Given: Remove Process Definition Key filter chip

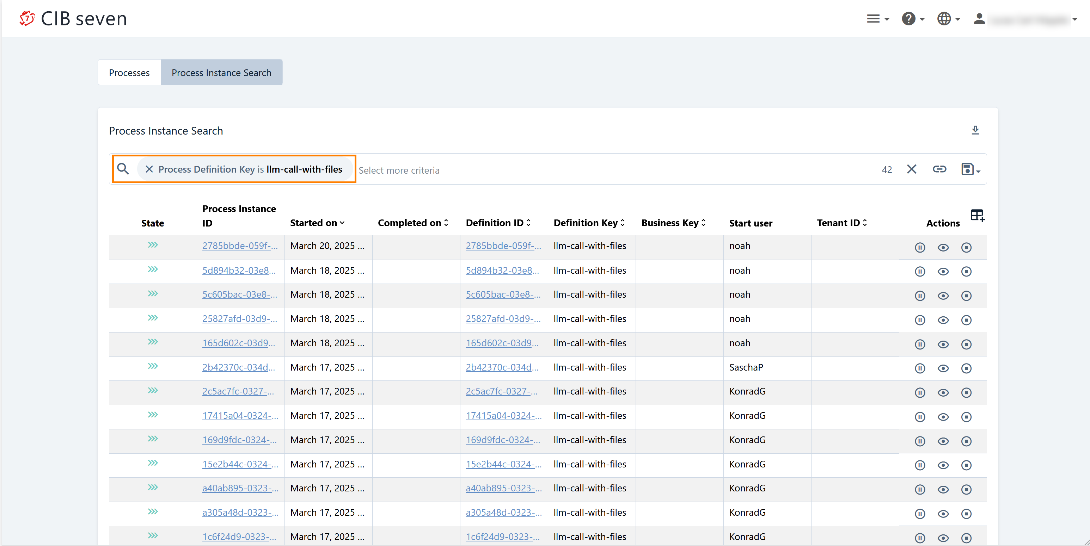Looking at the screenshot, I should tap(149, 169).
